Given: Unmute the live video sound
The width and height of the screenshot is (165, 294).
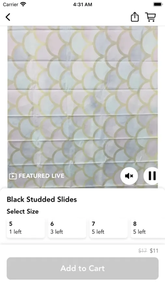Looking at the screenshot, I should click(x=129, y=176).
